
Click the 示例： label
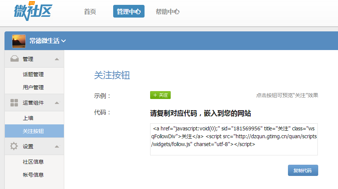102,96
